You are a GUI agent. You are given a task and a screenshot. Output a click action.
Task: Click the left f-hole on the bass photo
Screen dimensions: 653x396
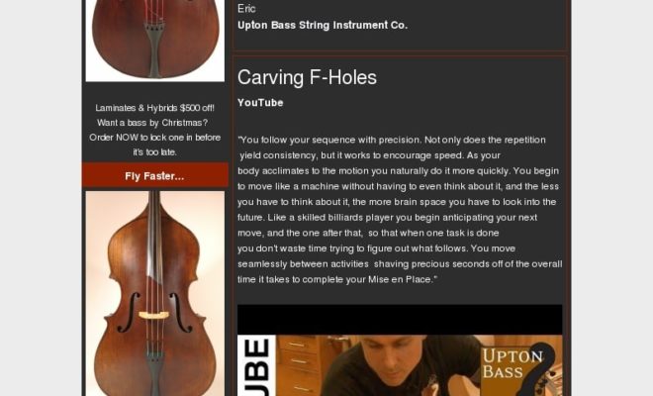(x=129, y=312)
